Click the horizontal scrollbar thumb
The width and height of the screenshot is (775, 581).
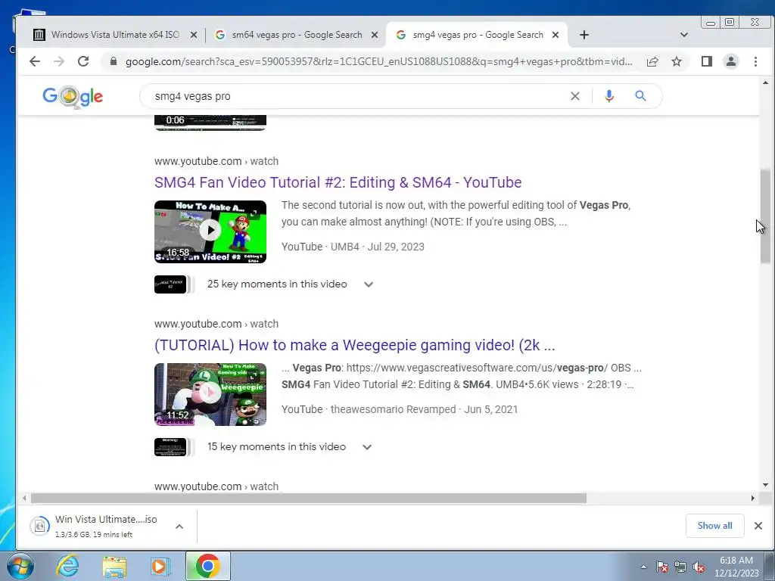pyautogui.click(x=309, y=498)
